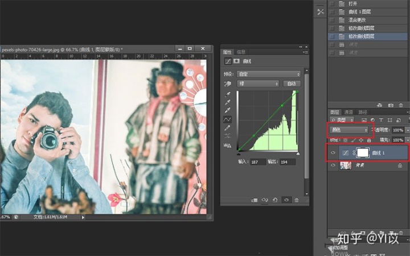
Task: Filter layers by shape layers icon
Action: [390, 120]
